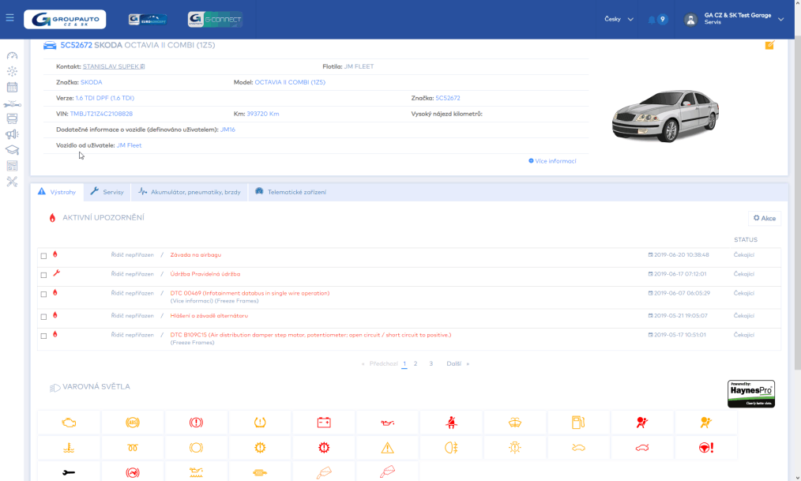Select the check engine warning light
This screenshot has width=801, height=481.
point(69,423)
